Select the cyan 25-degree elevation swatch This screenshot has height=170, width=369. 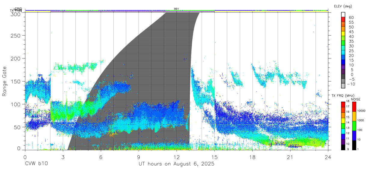coord(343,53)
